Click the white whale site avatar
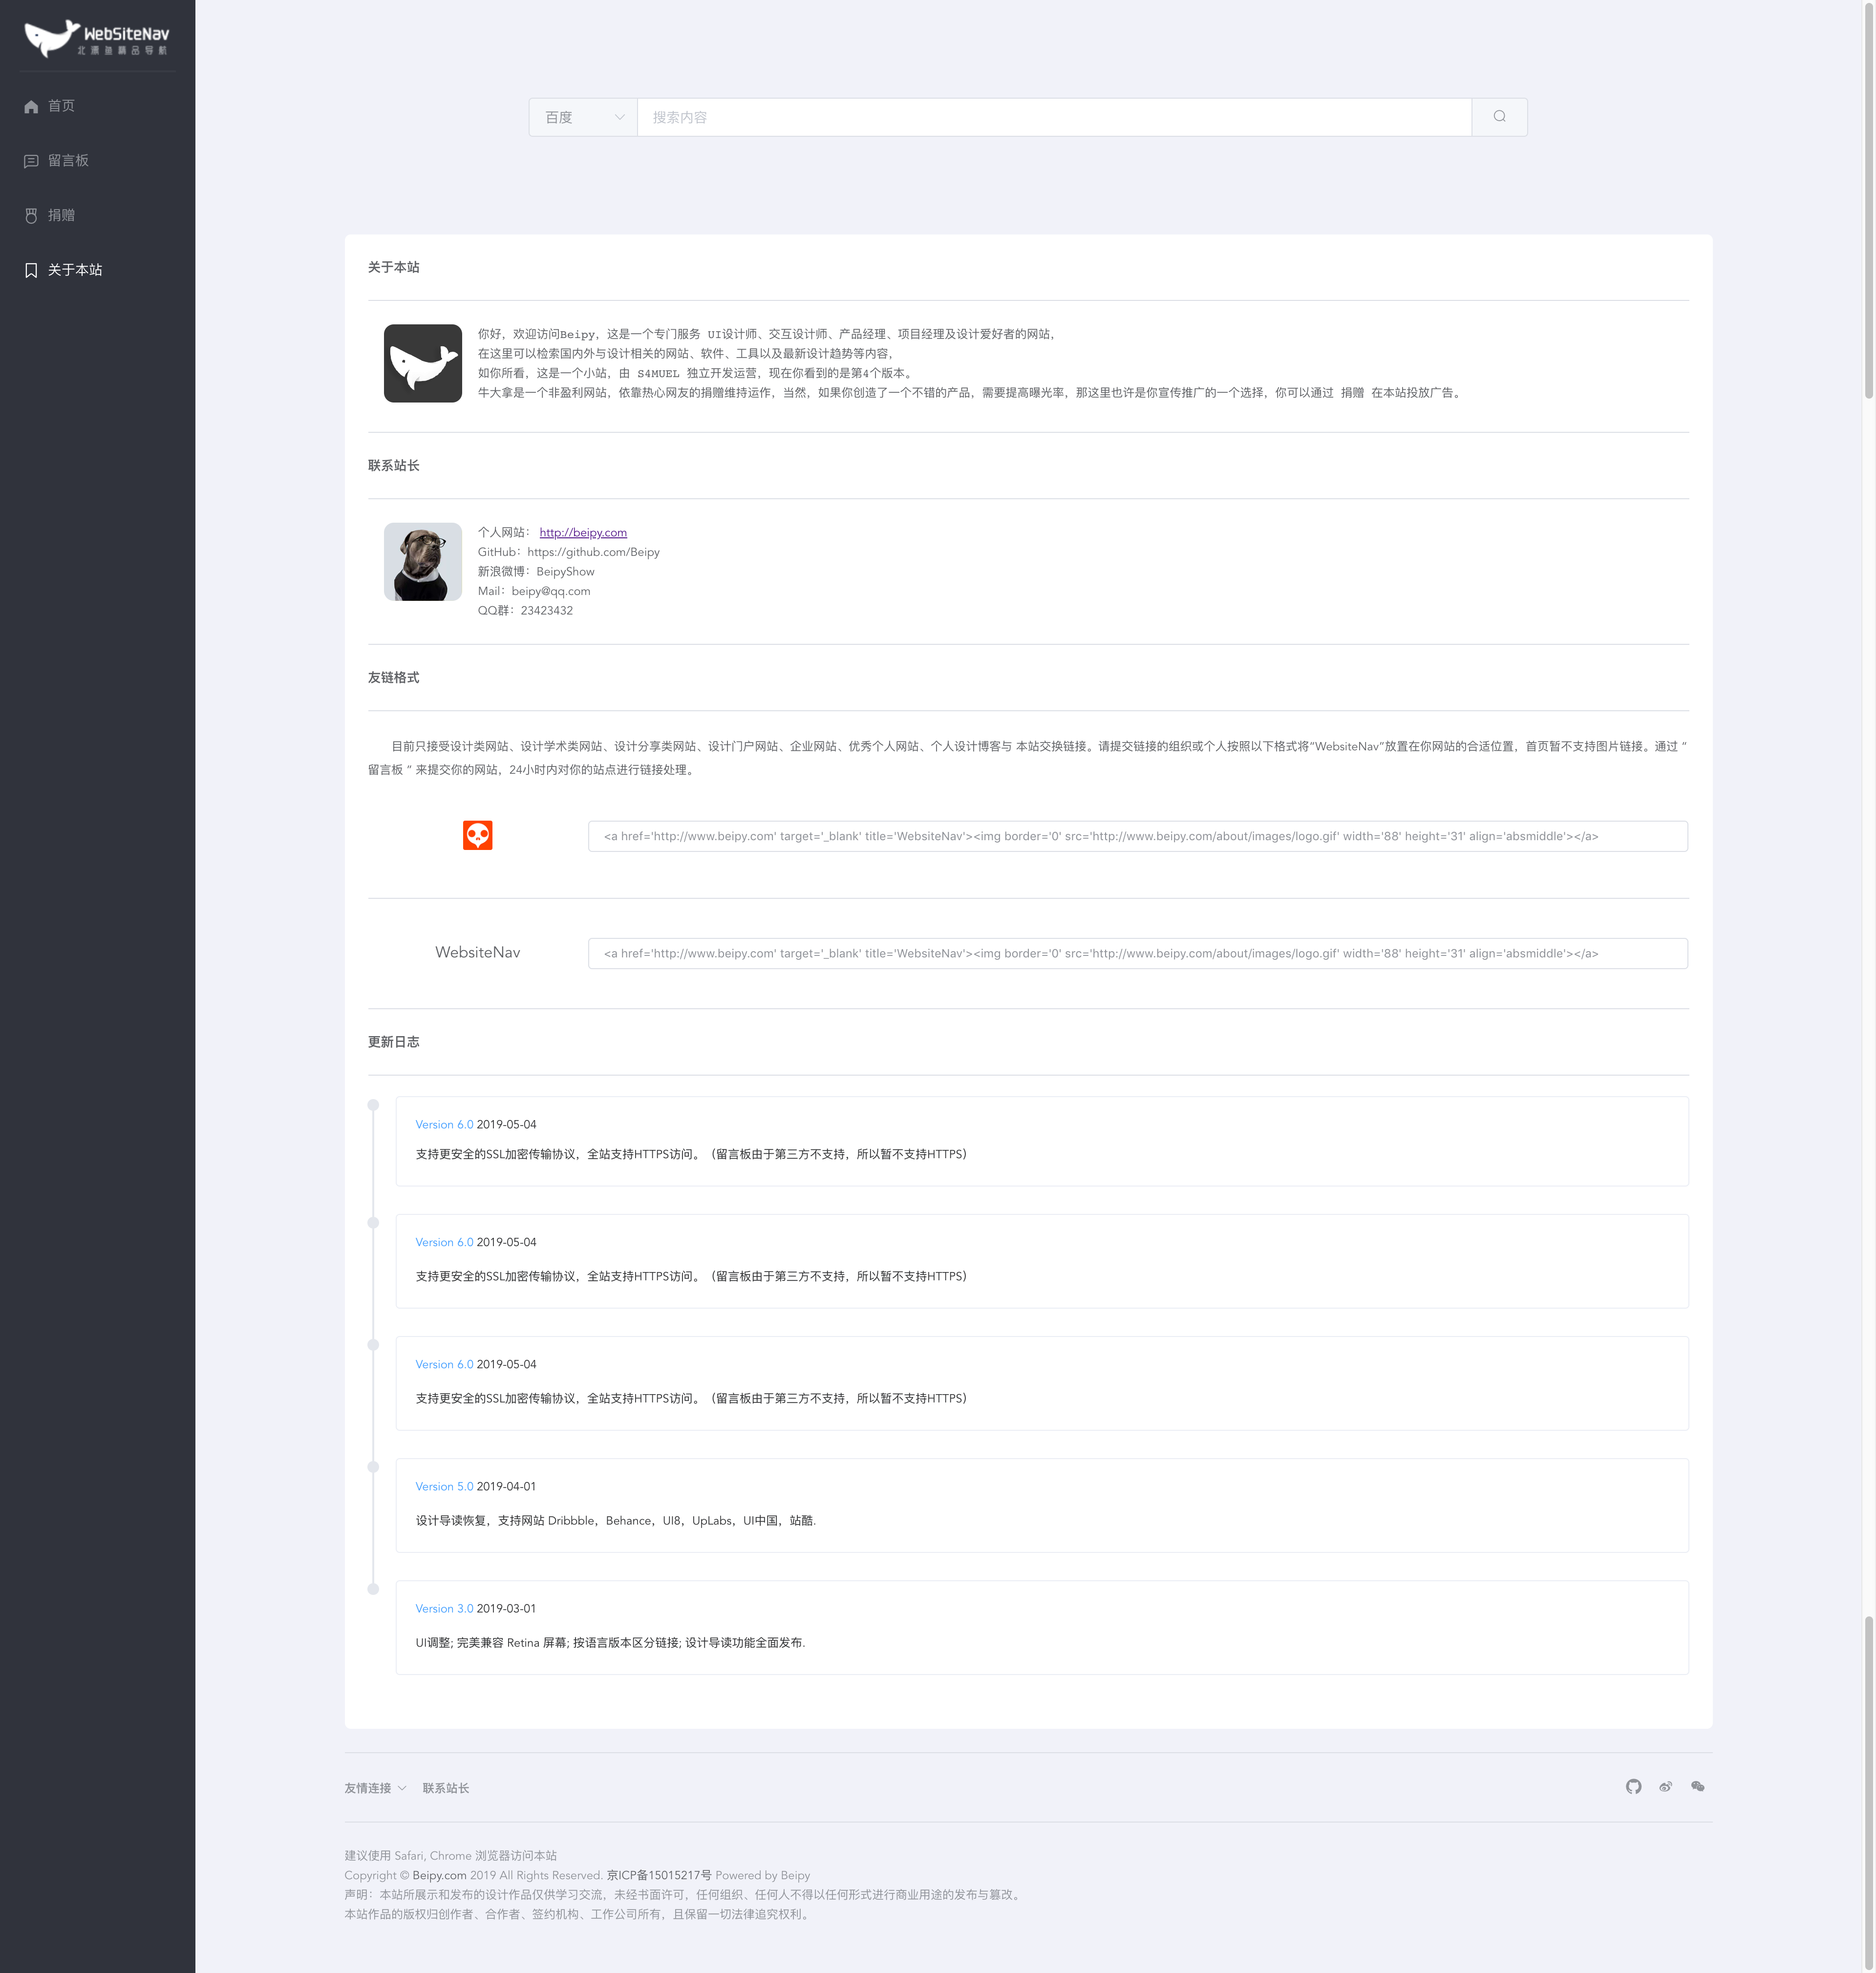The image size is (1876, 1973). point(422,363)
